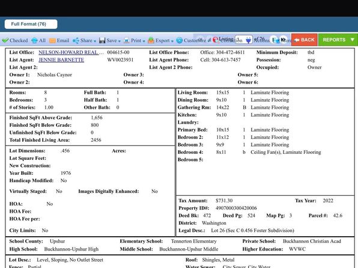Click the Checked toolbar label
Viewport: 358px width, 268px height.
click(19, 40)
